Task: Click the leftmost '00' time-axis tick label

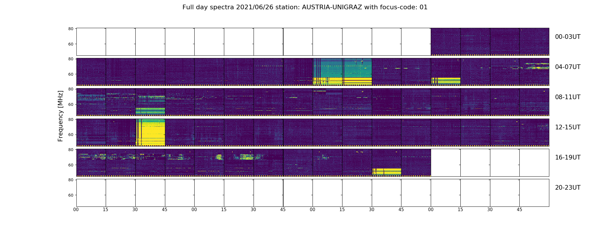Action: [76, 210]
